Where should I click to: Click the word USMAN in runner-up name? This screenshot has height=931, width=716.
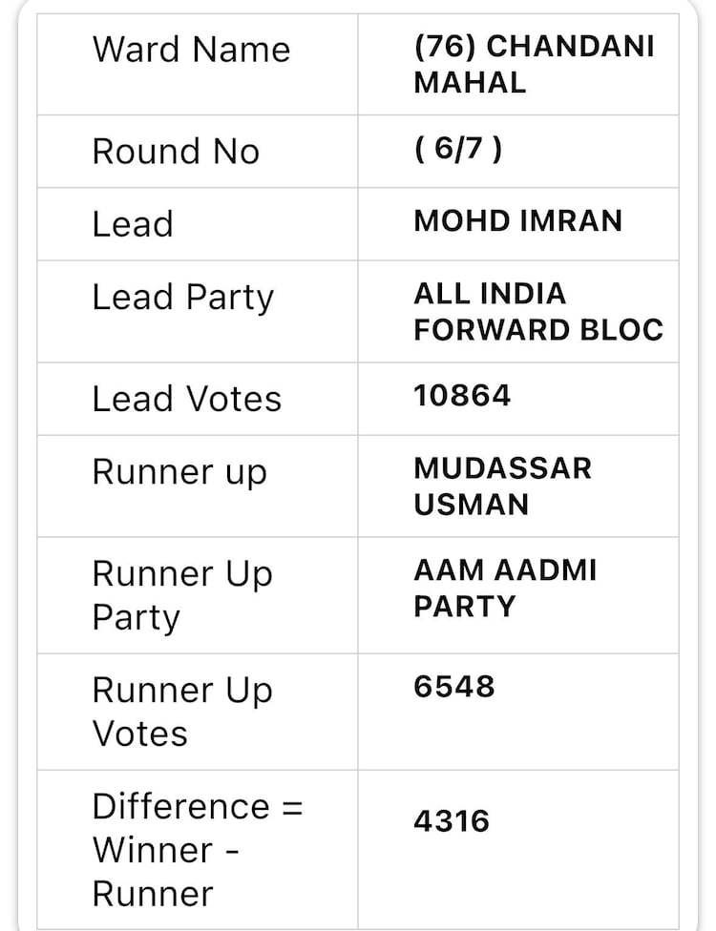(471, 504)
